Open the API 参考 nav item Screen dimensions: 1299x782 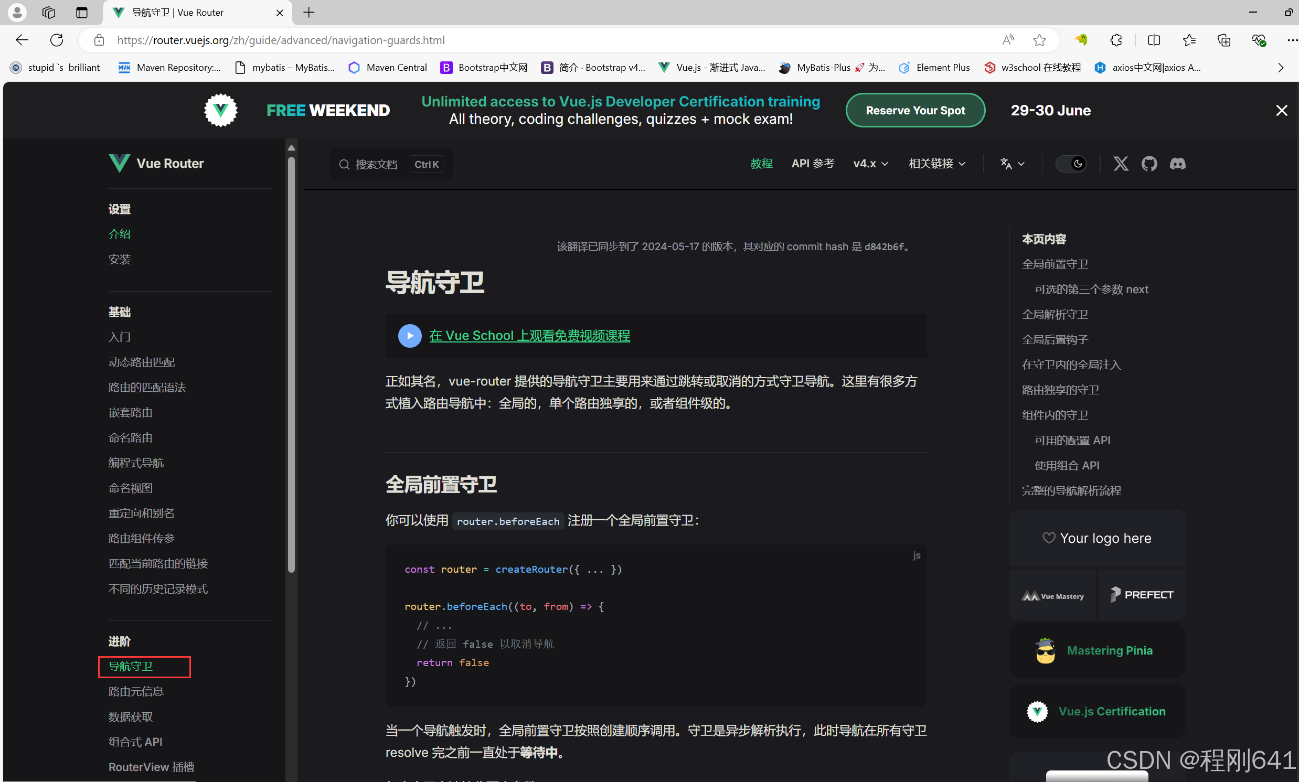click(812, 164)
